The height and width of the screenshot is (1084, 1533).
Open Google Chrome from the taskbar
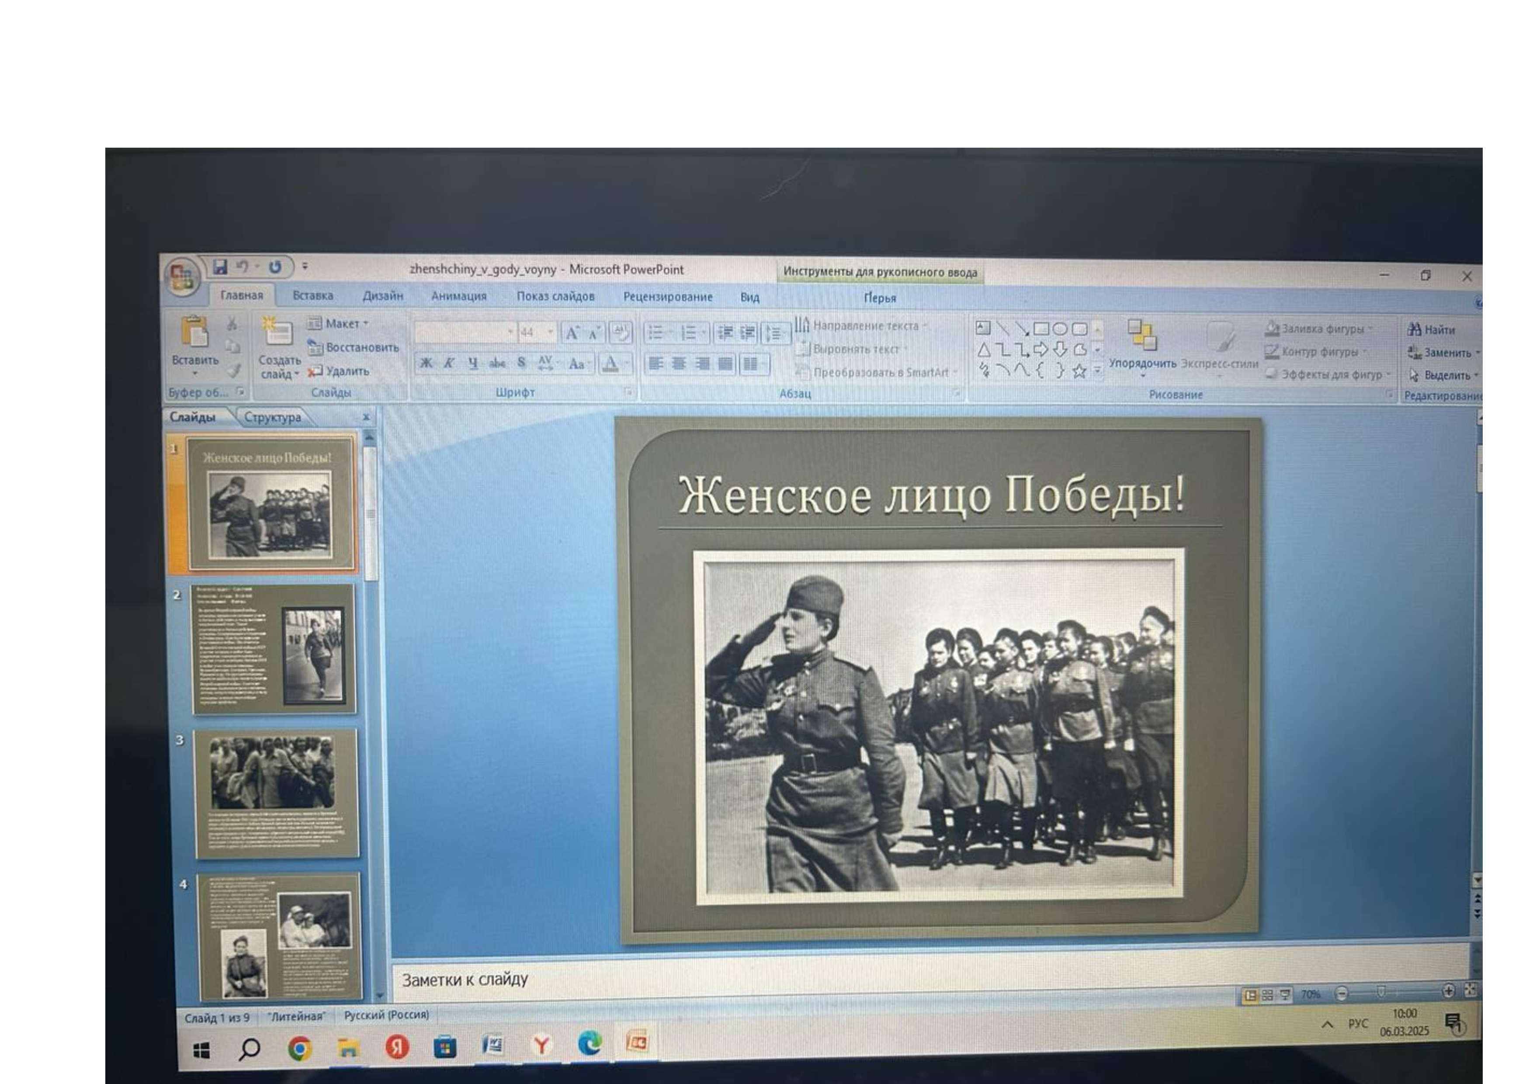pos(300,1049)
